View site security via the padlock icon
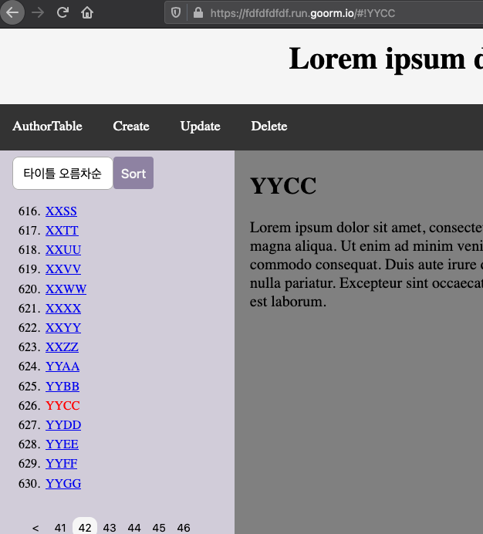Viewport: 483px width, 534px height. [198, 13]
